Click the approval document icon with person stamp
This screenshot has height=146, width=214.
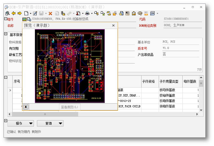point(78,13)
